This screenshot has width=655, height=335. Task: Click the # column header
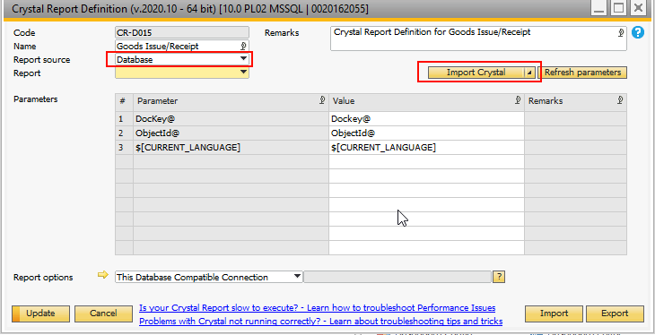coord(124,101)
